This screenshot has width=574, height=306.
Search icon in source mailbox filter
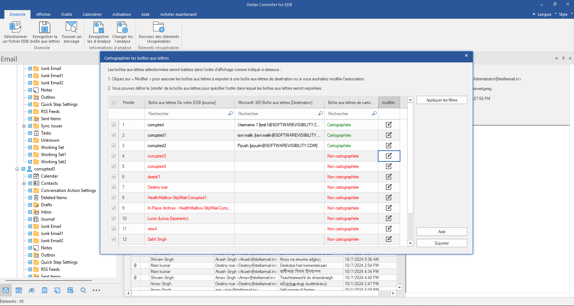pos(230,113)
